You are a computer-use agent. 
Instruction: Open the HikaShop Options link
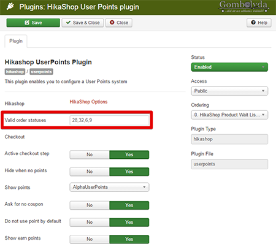coord(88,102)
